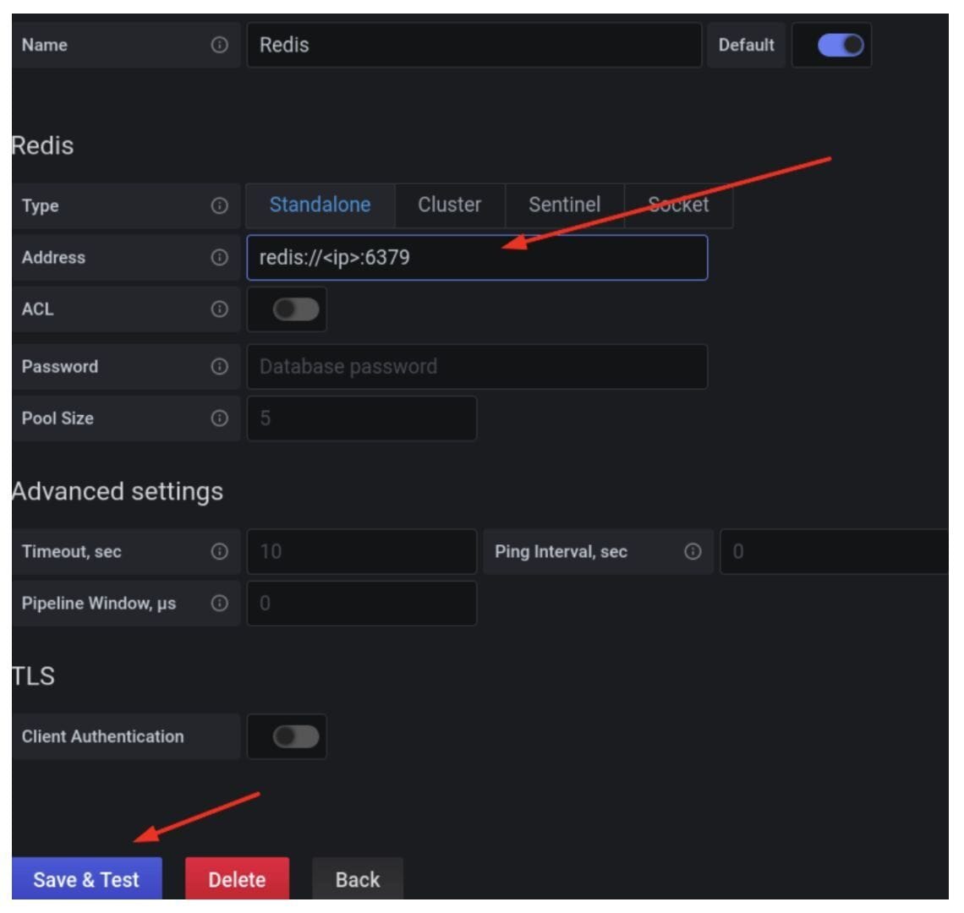The image size is (964, 913).
Task: Click the ACL info icon
Action: pyautogui.click(x=219, y=309)
